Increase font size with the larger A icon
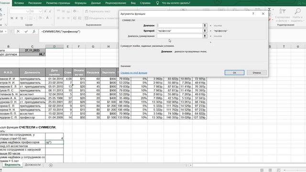306x172 pixels. click(x=45, y=11)
